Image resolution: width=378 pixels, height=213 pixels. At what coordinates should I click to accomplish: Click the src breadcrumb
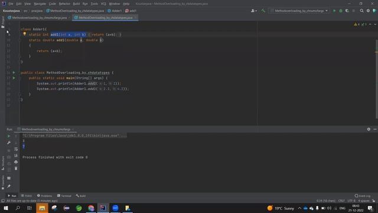[25, 11]
